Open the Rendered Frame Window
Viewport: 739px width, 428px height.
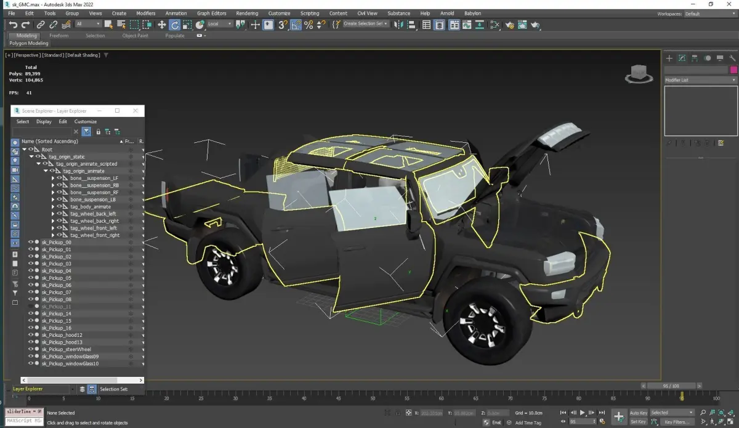(522, 25)
